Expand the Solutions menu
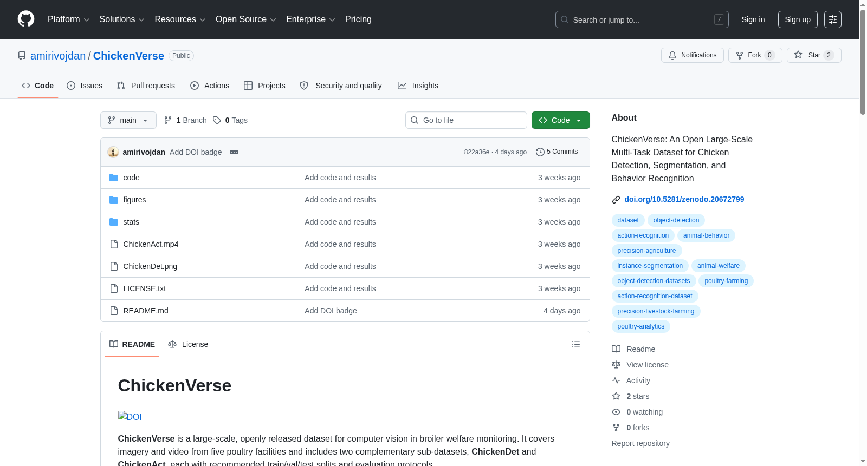Viewport: 867px width, 466px height. coord(122,19)
